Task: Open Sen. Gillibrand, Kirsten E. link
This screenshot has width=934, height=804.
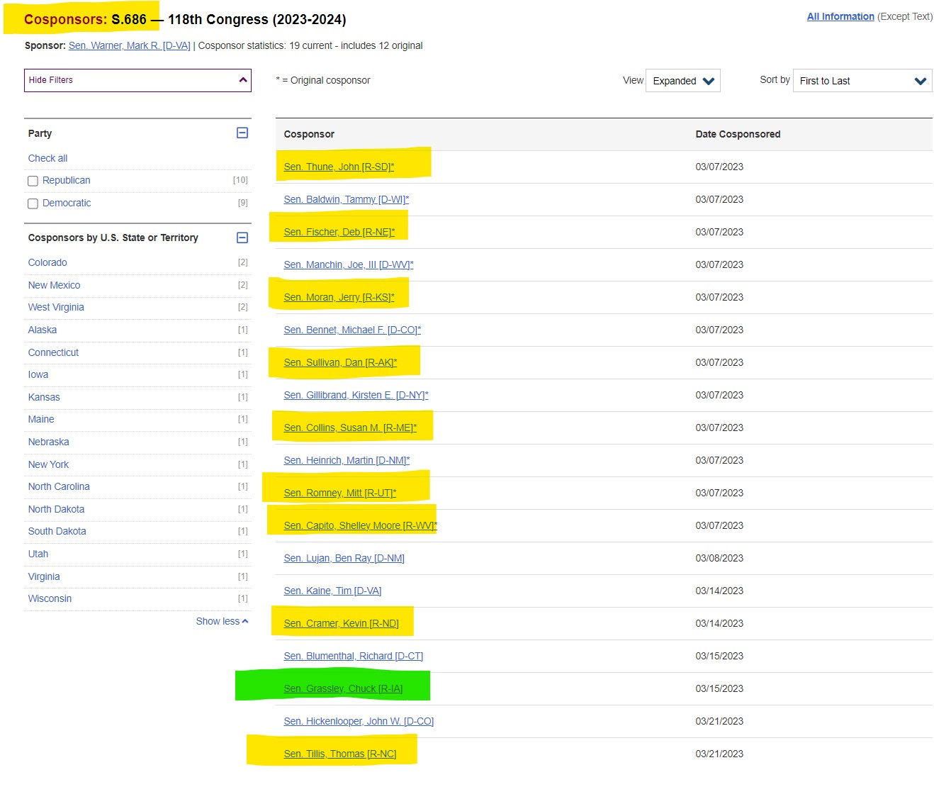Action: point(356,395)
